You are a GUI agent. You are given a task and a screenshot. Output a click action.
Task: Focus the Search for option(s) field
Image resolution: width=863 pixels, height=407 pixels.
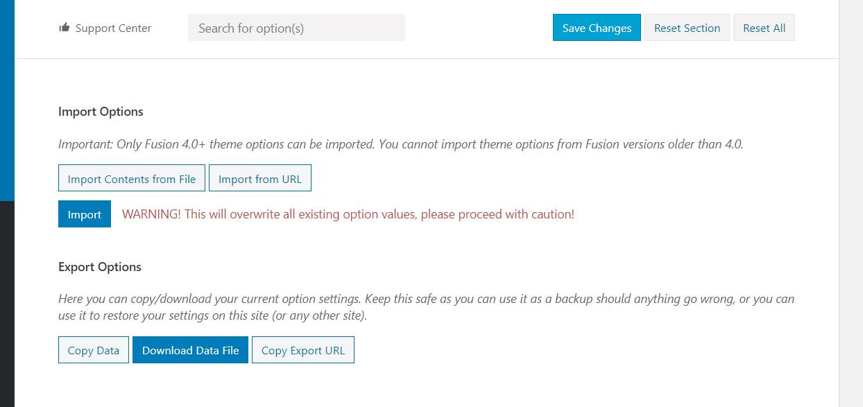point(296,28)
